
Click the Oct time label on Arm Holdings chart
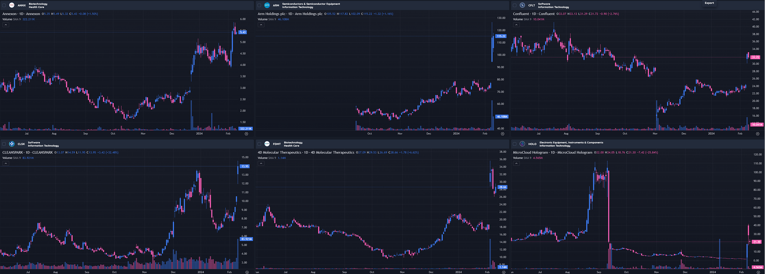pos(369,134)
